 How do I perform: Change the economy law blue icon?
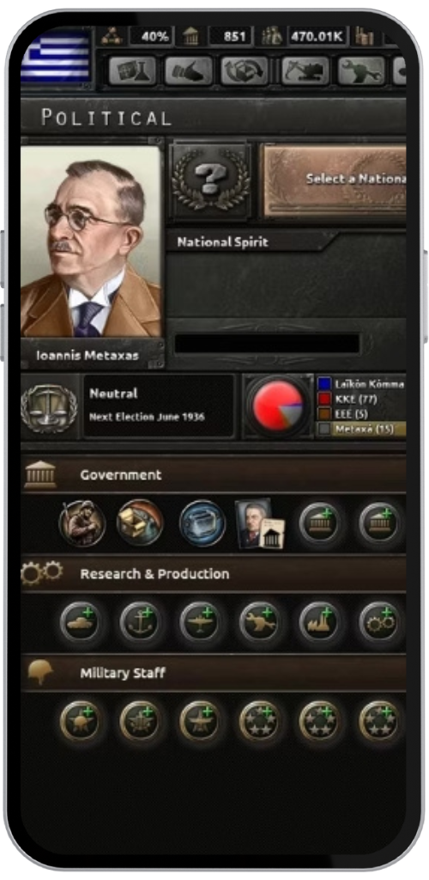202,523
